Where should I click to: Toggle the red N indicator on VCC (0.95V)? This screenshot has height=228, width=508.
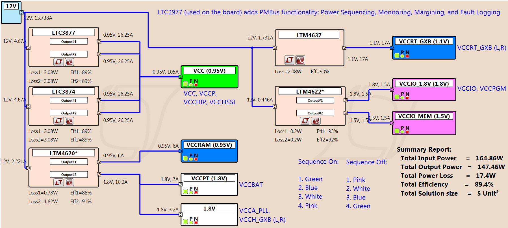(x=196, y=85)
